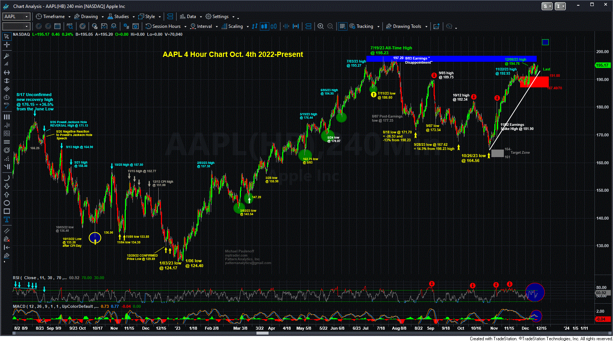The width and height of the screenshot is (613, 341).
Task: Click the 195.17 last price label on axis
Action: tap(602, 65)
